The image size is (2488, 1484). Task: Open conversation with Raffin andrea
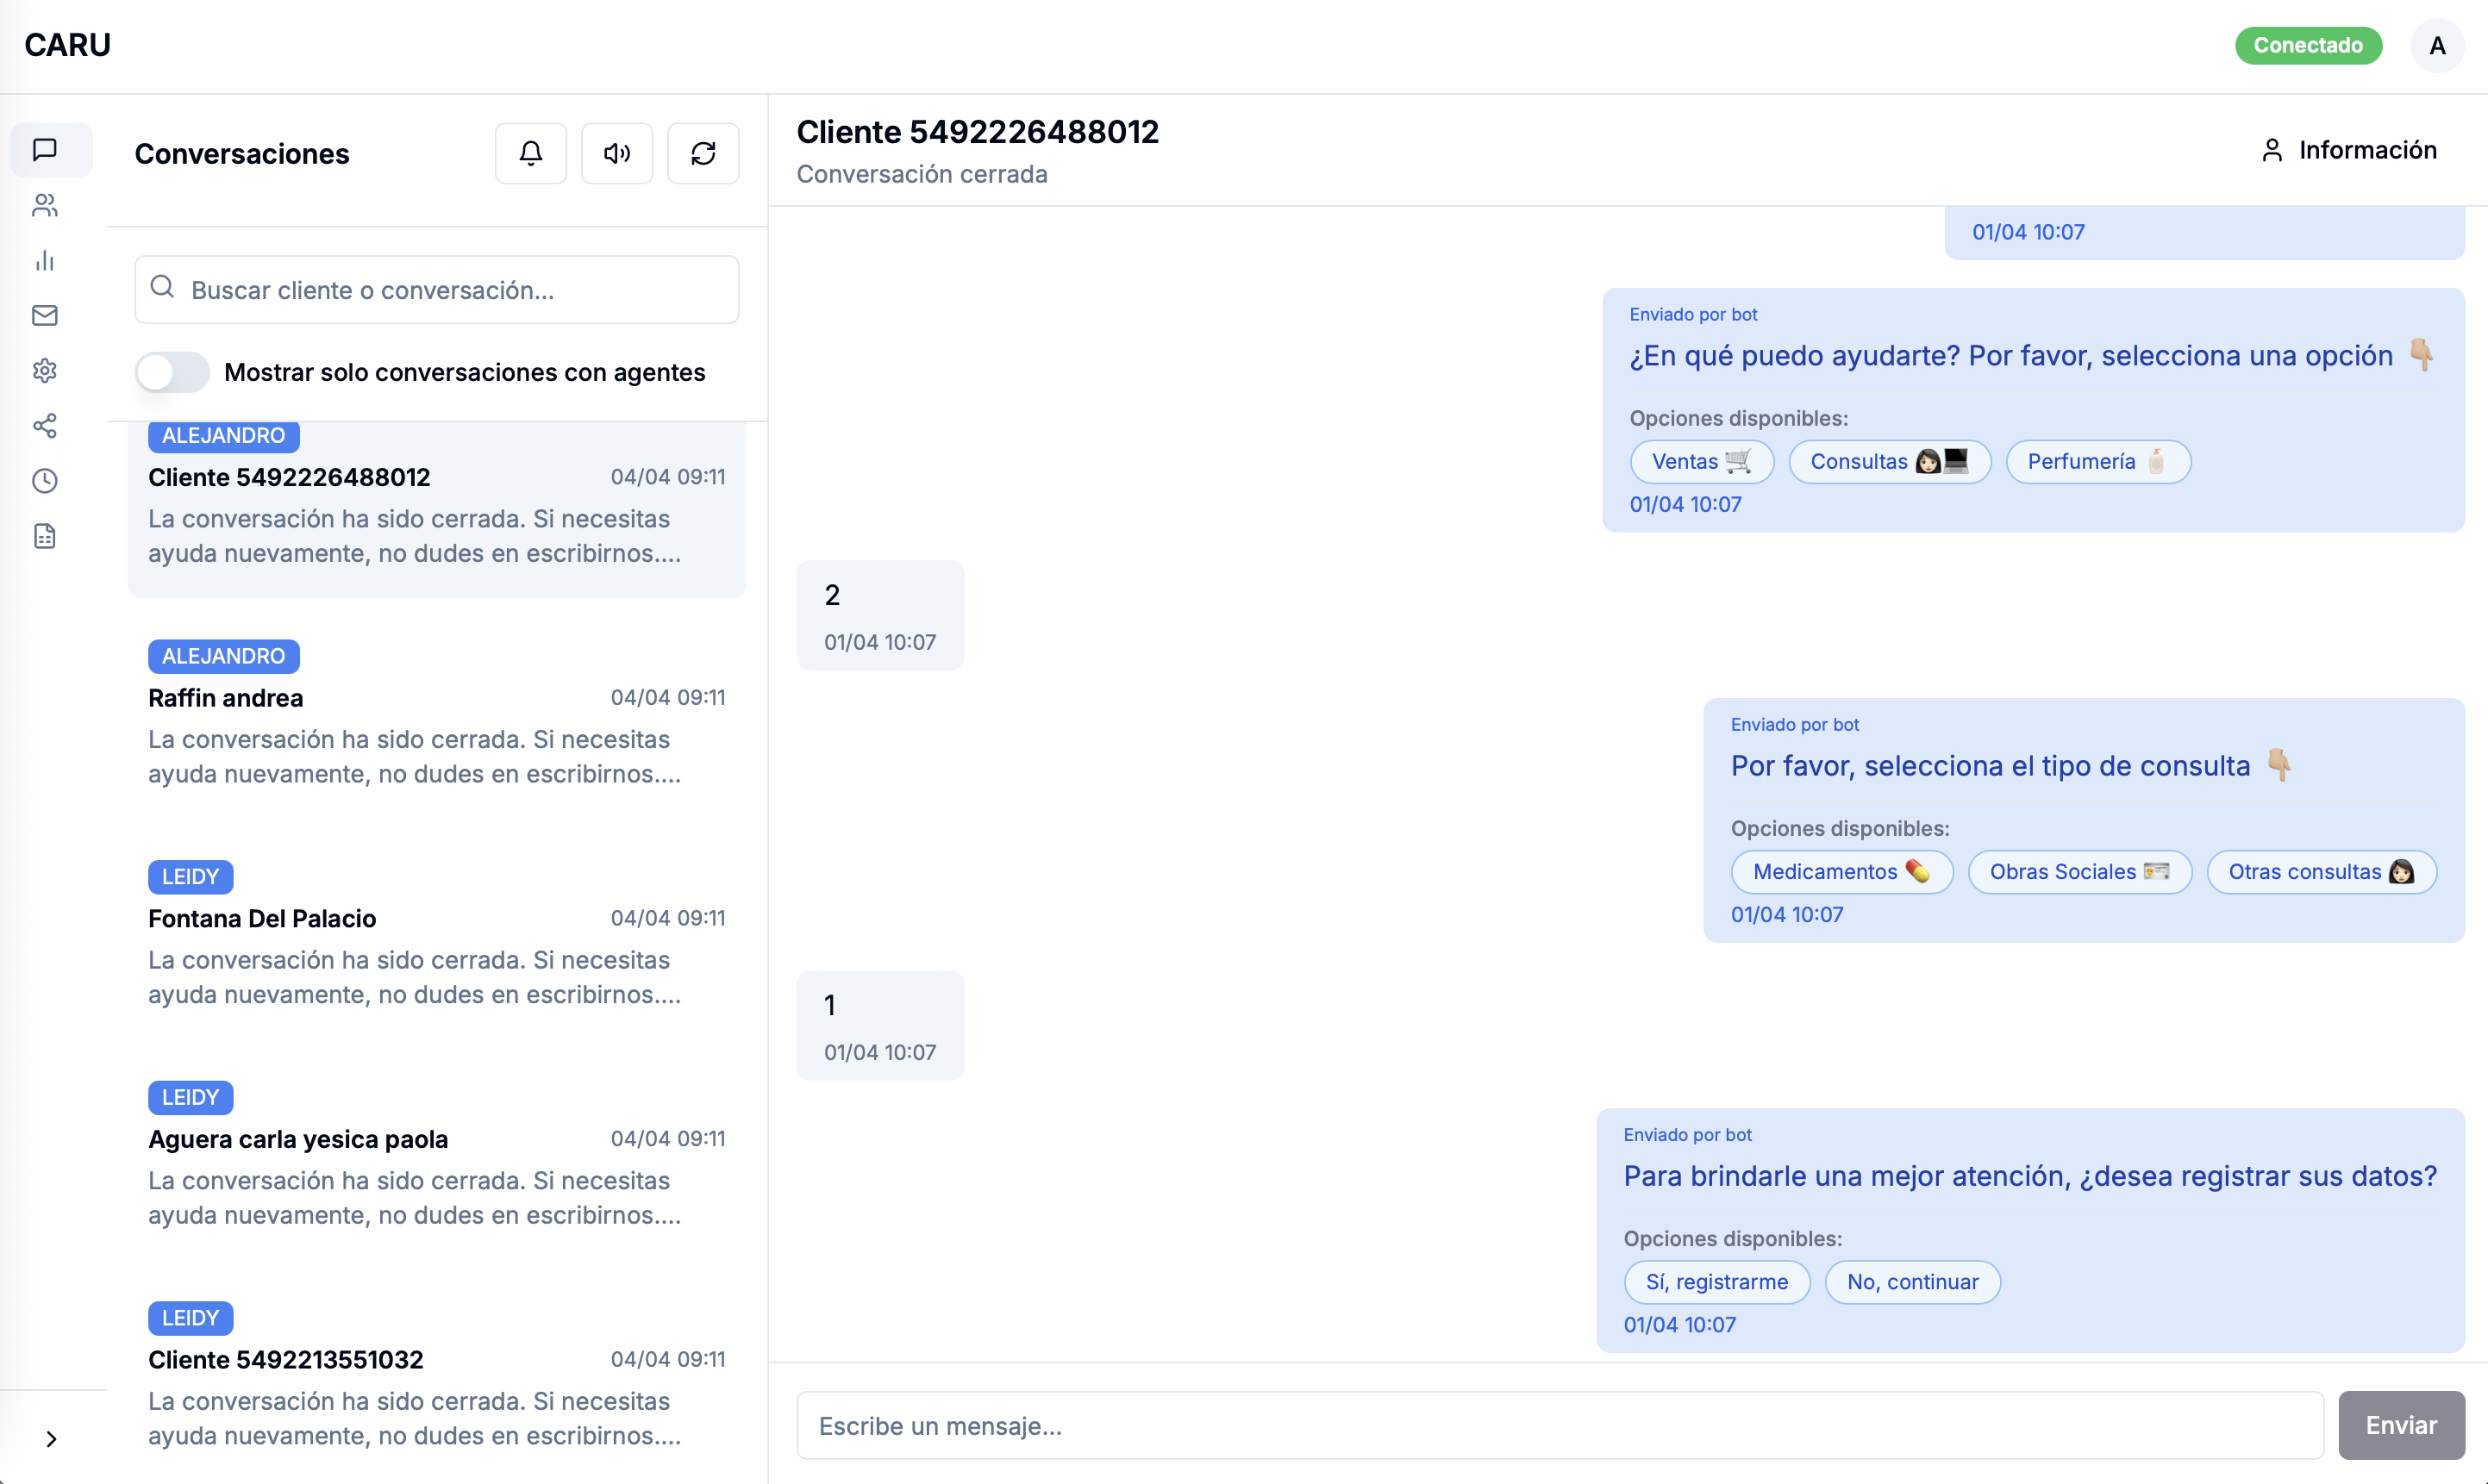pos(436,730)
